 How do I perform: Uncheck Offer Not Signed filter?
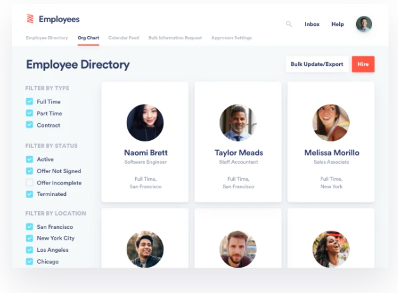click(29, 171)
